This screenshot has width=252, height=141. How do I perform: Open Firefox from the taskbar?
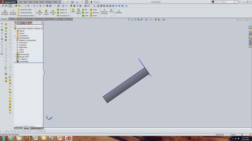(28, 138)
